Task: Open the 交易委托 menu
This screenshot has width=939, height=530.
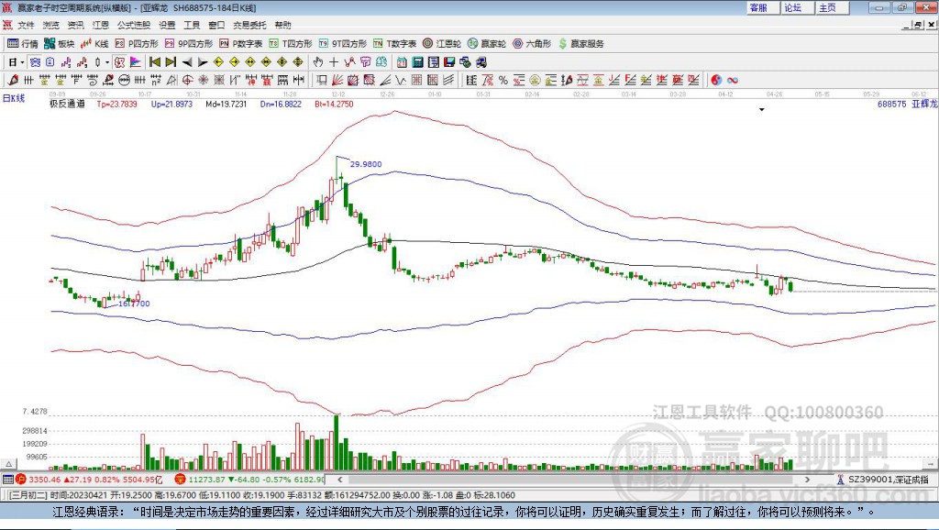Action: pos(249,25)
